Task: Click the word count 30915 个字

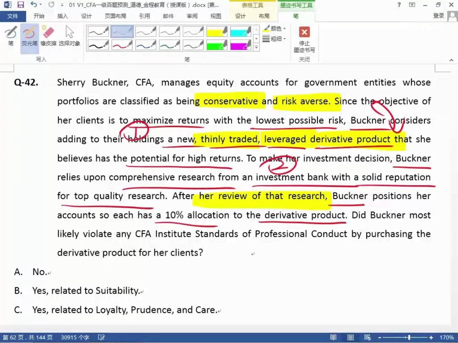Action: (x=75, y=338)
